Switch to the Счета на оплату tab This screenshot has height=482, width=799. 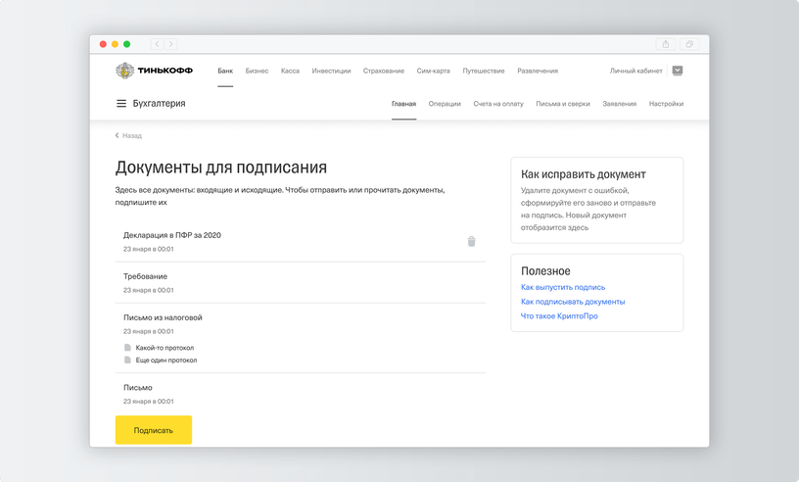coord(498,104)
